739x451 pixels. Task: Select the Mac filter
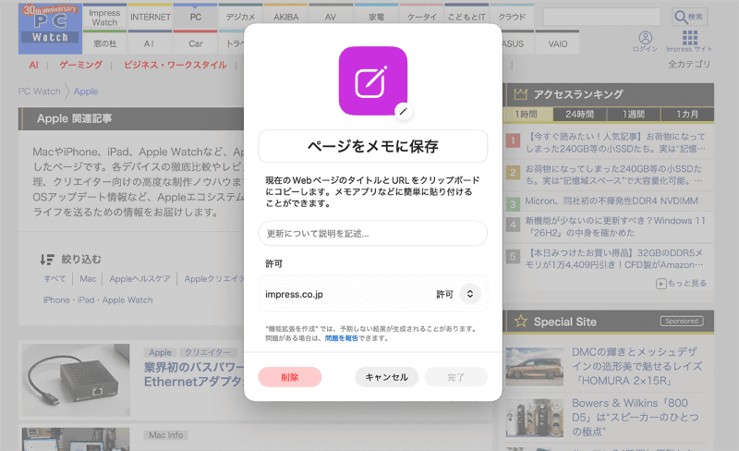click(x=88, y=278)
